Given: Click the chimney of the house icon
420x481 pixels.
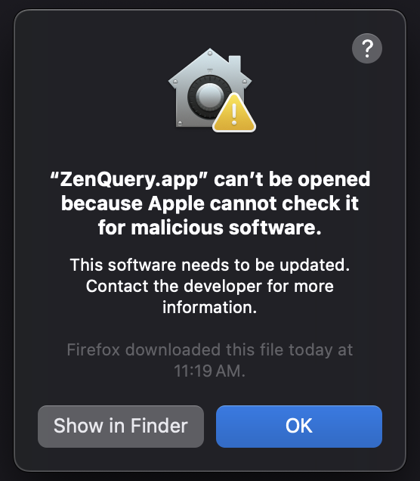Looking at the screenshot, I should click(235, 63).
